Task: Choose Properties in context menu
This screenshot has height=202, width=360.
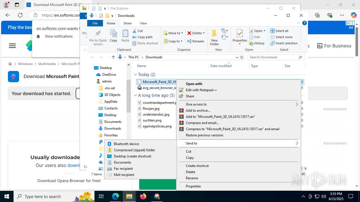Action: click(x=239, y=186)
